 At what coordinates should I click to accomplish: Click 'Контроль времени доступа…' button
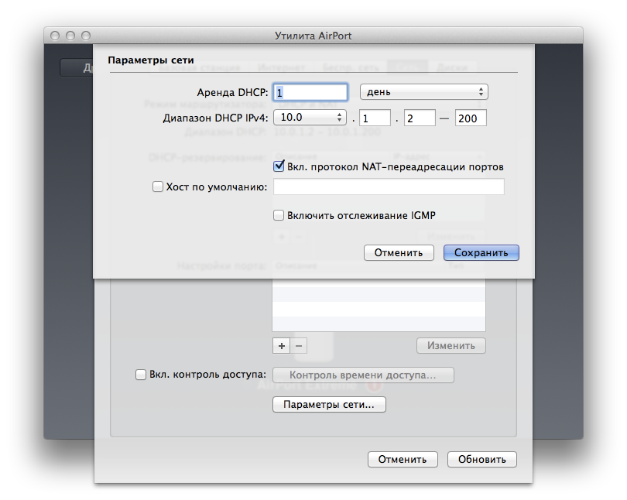(363, 375)
